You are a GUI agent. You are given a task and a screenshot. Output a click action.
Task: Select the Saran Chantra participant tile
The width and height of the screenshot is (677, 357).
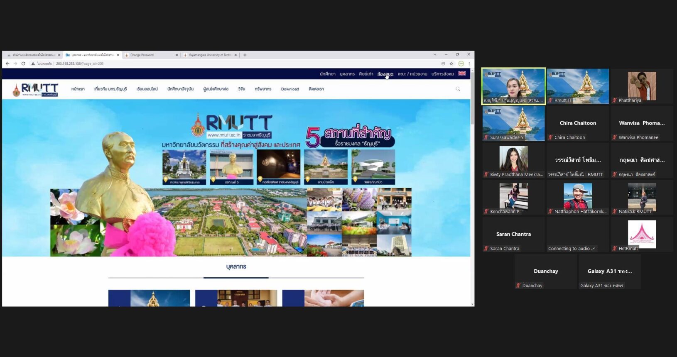tap(513, 235)
